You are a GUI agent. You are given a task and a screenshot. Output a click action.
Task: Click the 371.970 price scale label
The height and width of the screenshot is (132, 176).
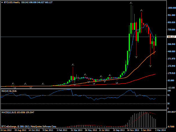point(171,59)
